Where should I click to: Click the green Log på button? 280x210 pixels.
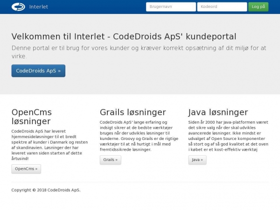coord(258,7)
